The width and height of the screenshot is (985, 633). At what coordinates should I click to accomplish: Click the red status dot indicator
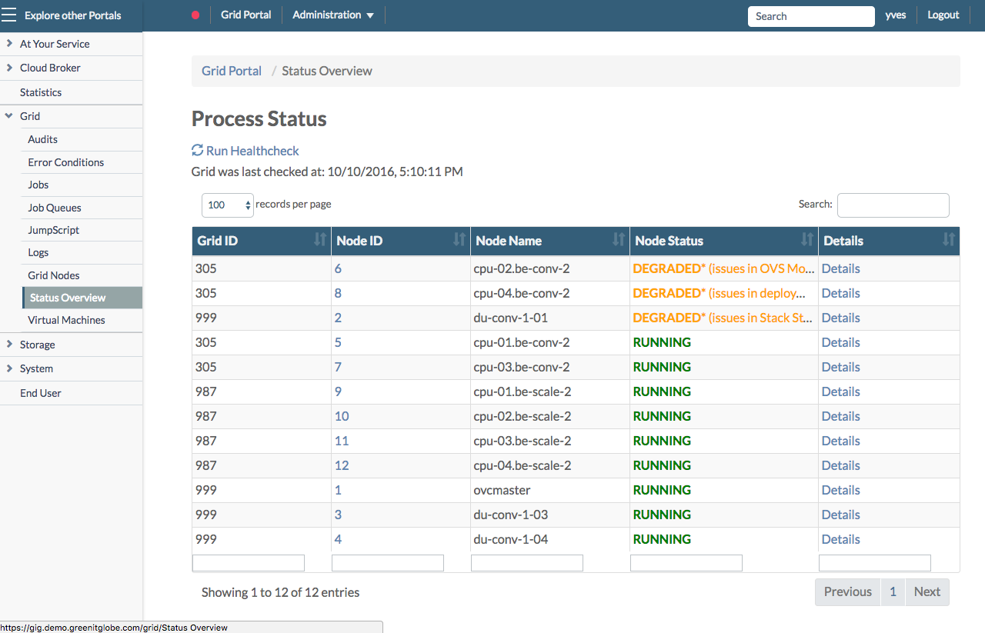(x=195, y=15)
